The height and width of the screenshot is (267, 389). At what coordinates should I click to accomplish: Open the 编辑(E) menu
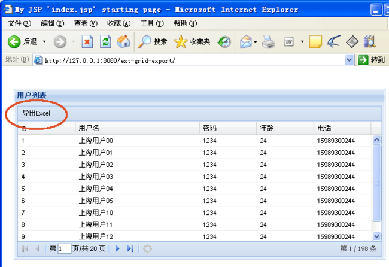pos(52,23)
